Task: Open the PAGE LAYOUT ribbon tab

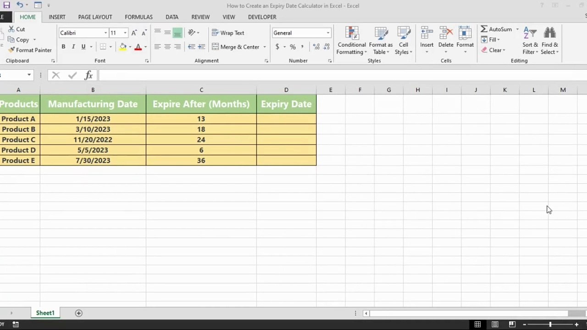Action: click(x=95, y=17)
